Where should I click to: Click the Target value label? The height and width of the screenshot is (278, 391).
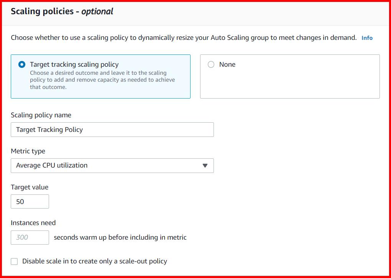coord(30,187)
